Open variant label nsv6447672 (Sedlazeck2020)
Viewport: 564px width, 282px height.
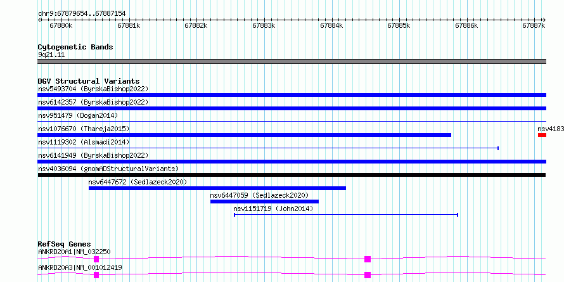pyautogui.click(x=138, y=182)
